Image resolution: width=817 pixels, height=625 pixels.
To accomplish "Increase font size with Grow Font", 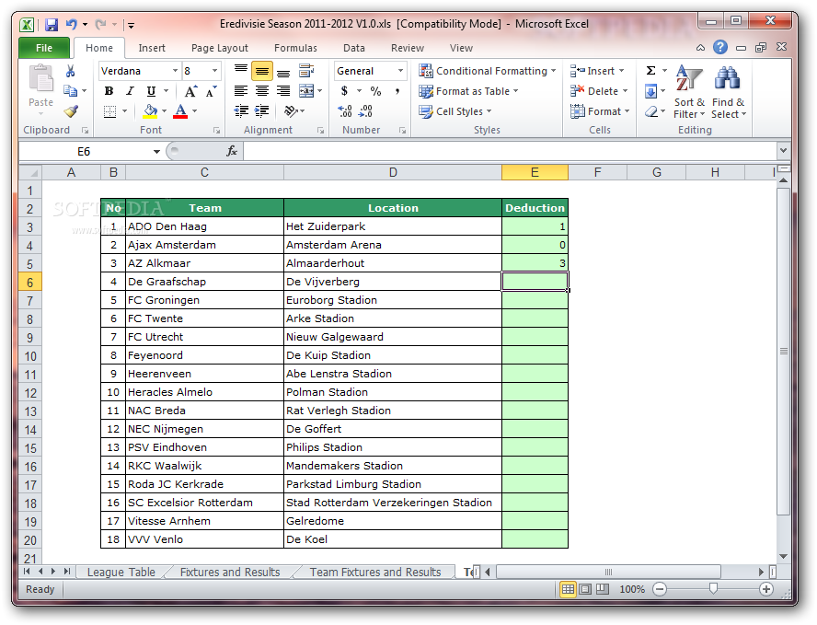I will [x=190, y=91].
